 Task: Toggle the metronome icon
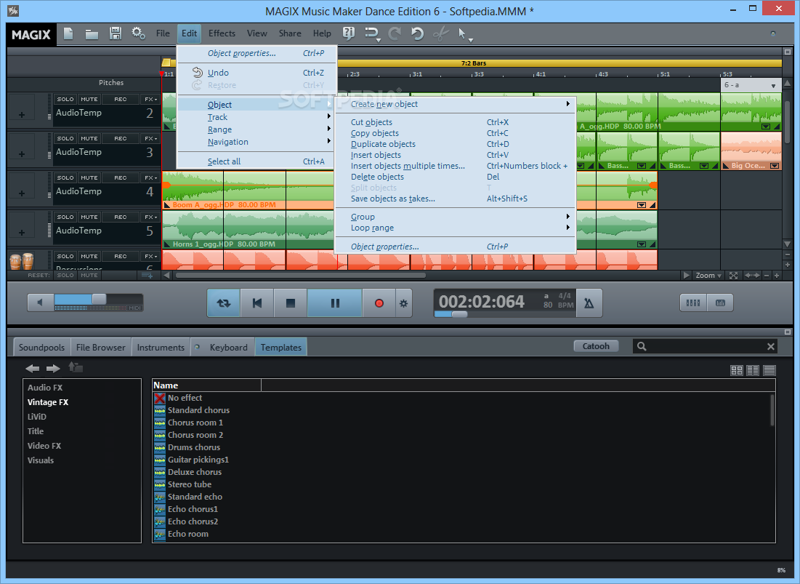click(x=589, y=303)
